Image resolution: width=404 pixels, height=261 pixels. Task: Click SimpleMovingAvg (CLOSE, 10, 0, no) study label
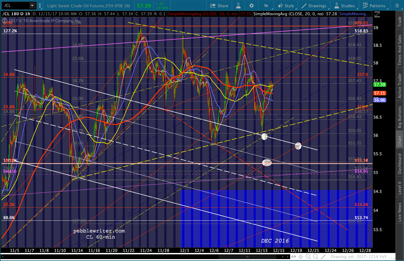click(x=203, y=14)
